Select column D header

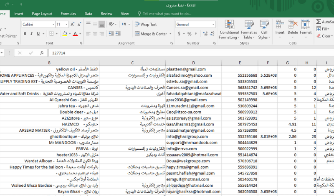point(193,63)
